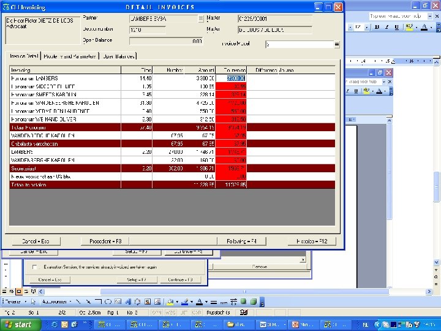The height and width of the screenshot is (331, 441).
Task: Click the Precedent = F3 button
Action: coord(105,241)
